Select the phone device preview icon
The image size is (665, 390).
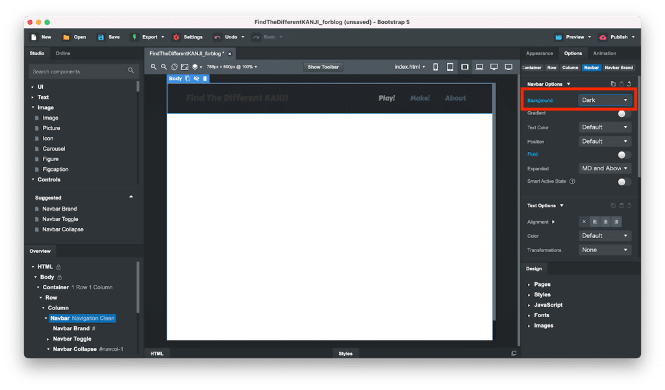(435, 67)
